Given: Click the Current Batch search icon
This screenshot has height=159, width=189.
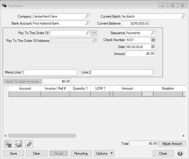Looking at the screenshot, I should click(x=183, y=16).
